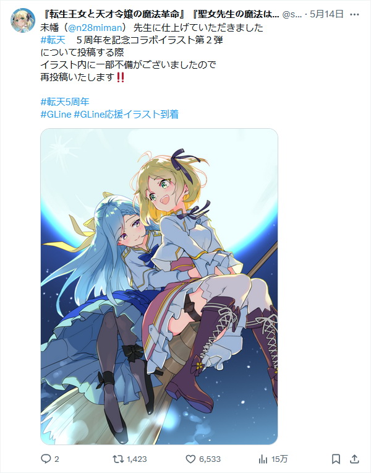Screen dimensions: 371x473
Task: Like the tweet with the heart icon
Action: point(190,459)
